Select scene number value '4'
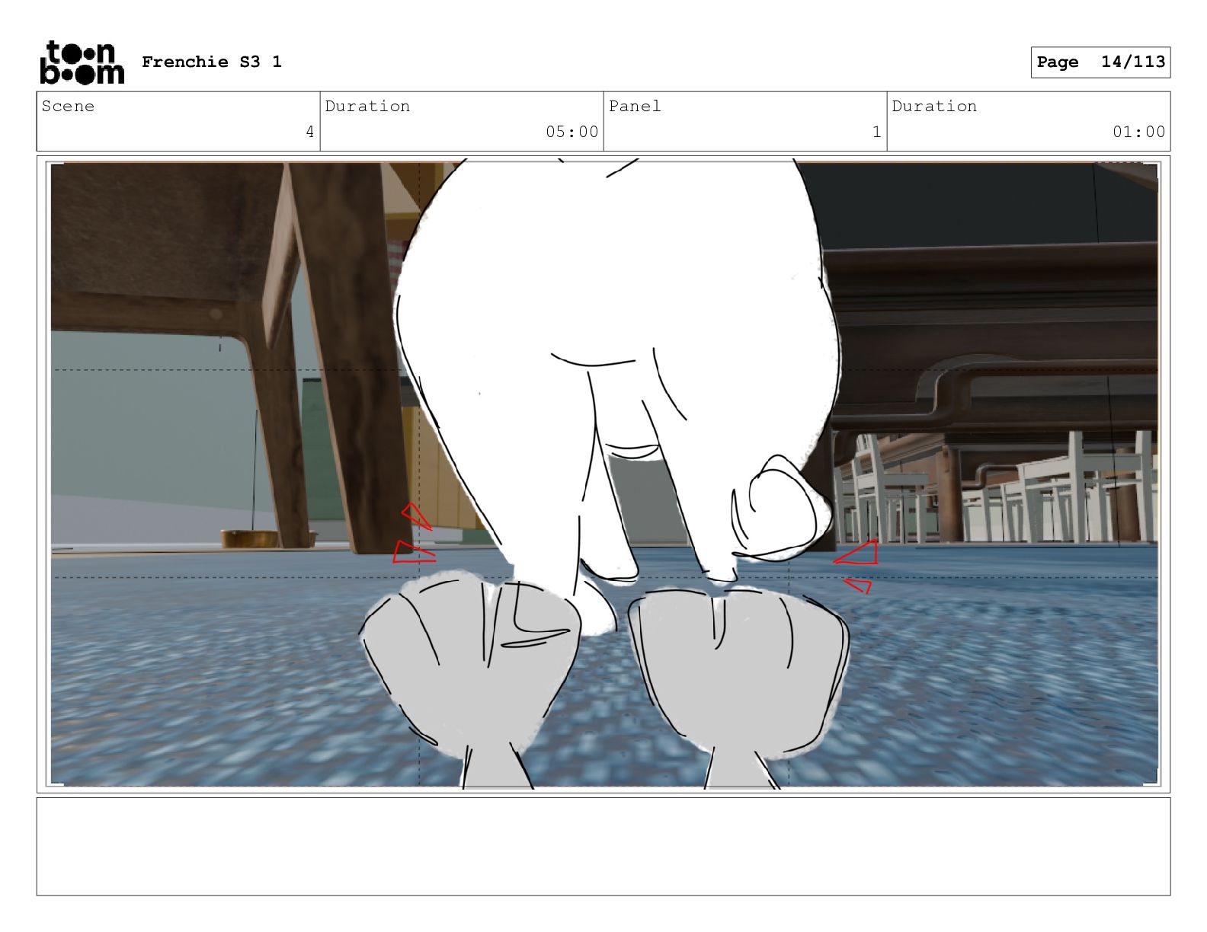The image size is (1207, 932). 309,132
